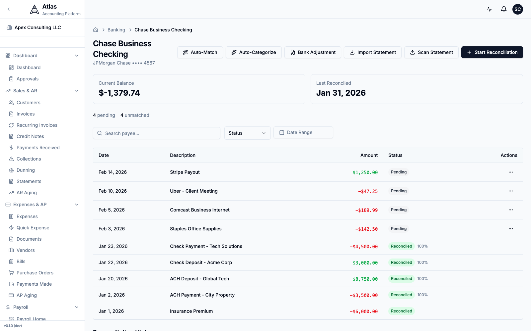Open SC user avatar menu
Viewport: 531px width, 331px height.
point(518,9)
